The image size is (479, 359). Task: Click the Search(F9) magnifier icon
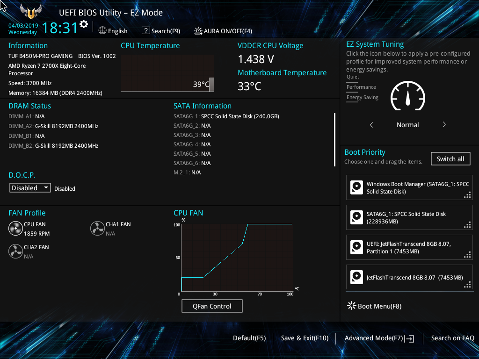coord(145,30)
